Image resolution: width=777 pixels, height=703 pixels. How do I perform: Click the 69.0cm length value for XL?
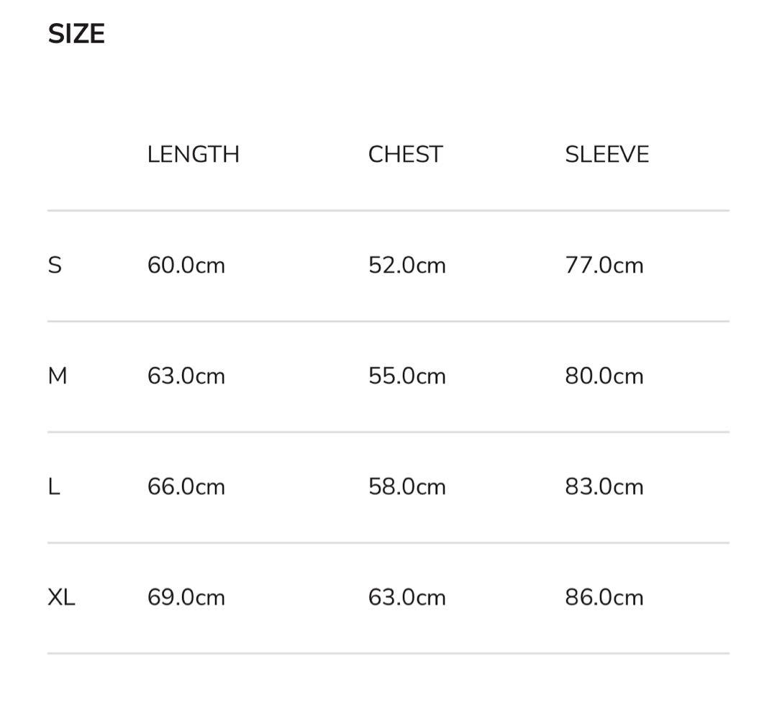click(186, 598)
